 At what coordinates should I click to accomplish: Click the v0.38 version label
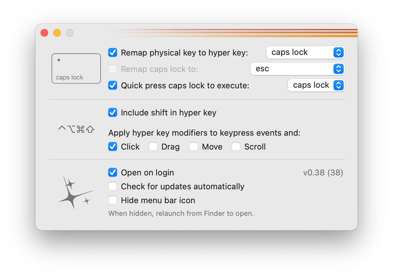click(323, 173)
